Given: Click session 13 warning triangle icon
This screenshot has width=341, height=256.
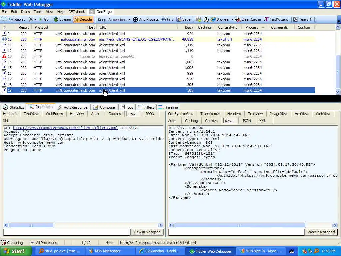Looking at the screenshot, I should (x=4, y=56).
